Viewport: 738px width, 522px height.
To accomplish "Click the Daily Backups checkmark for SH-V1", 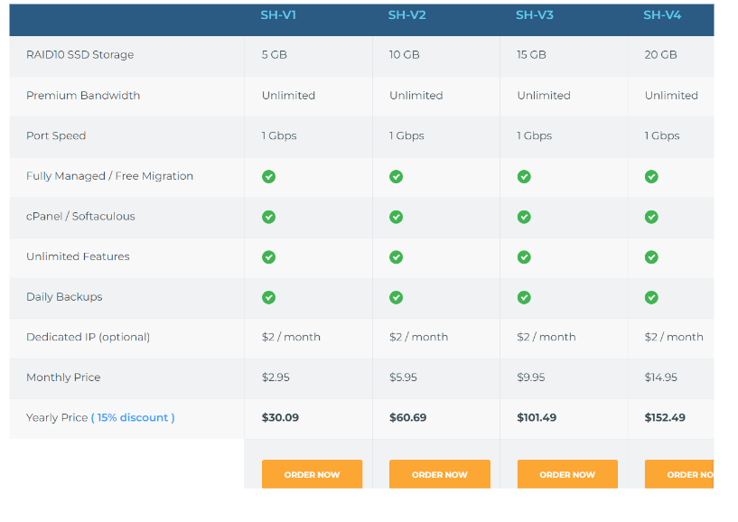I will click(x=269, y=297).
